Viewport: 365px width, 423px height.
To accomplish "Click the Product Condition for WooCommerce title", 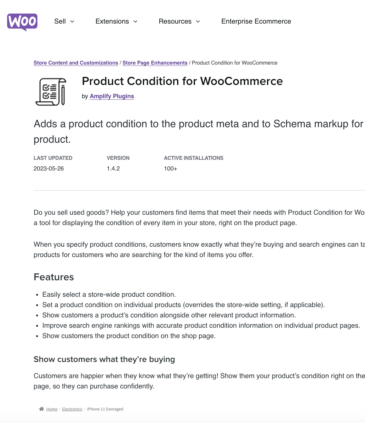I will click(x=182, y=81).
